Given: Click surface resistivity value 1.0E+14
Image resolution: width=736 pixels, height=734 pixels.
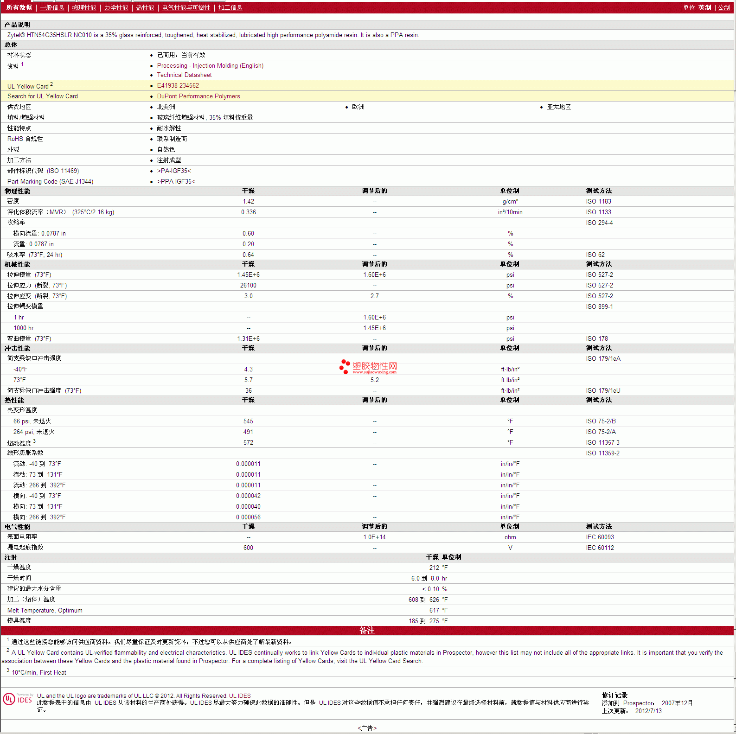Looking at the screenshot, I should tap(374, 537).
